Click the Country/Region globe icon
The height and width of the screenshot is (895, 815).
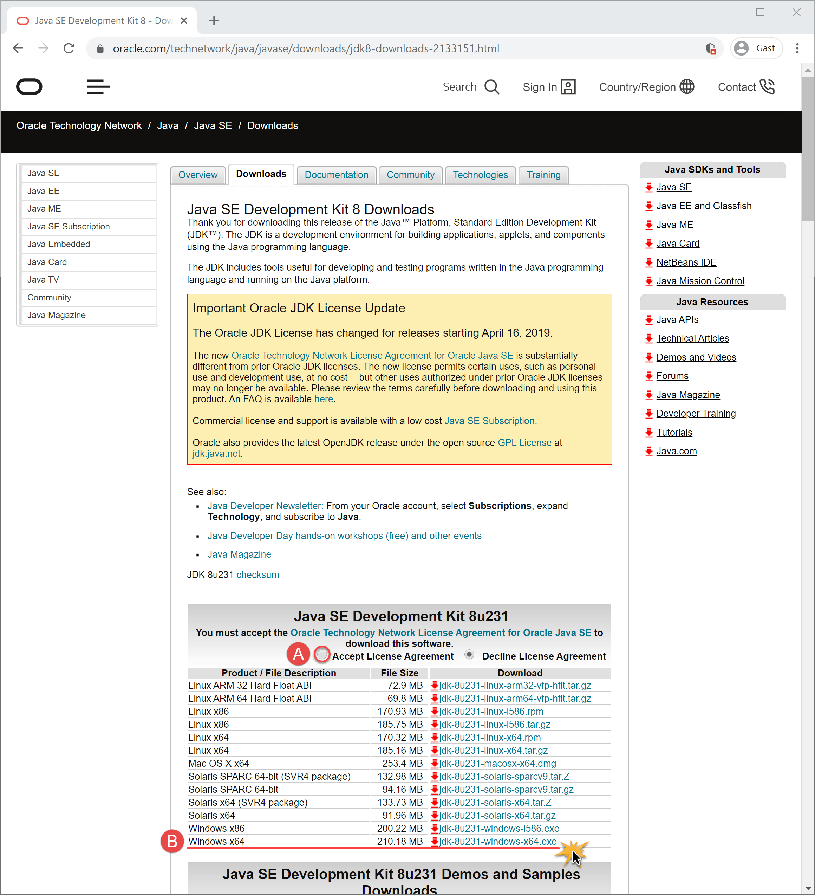point(687,86)
